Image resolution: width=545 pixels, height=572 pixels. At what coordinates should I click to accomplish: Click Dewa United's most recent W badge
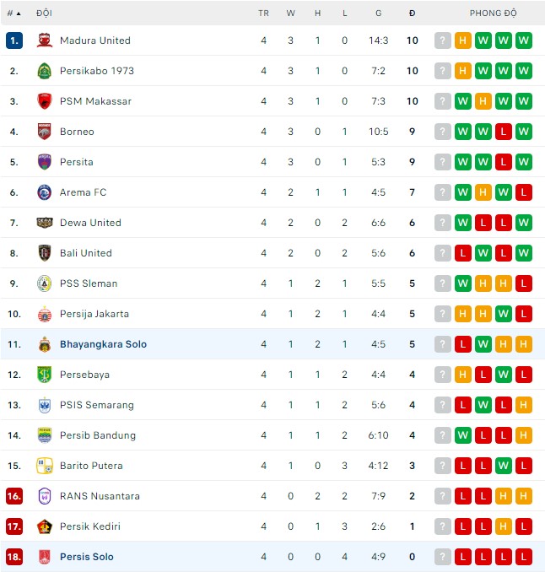523,223
